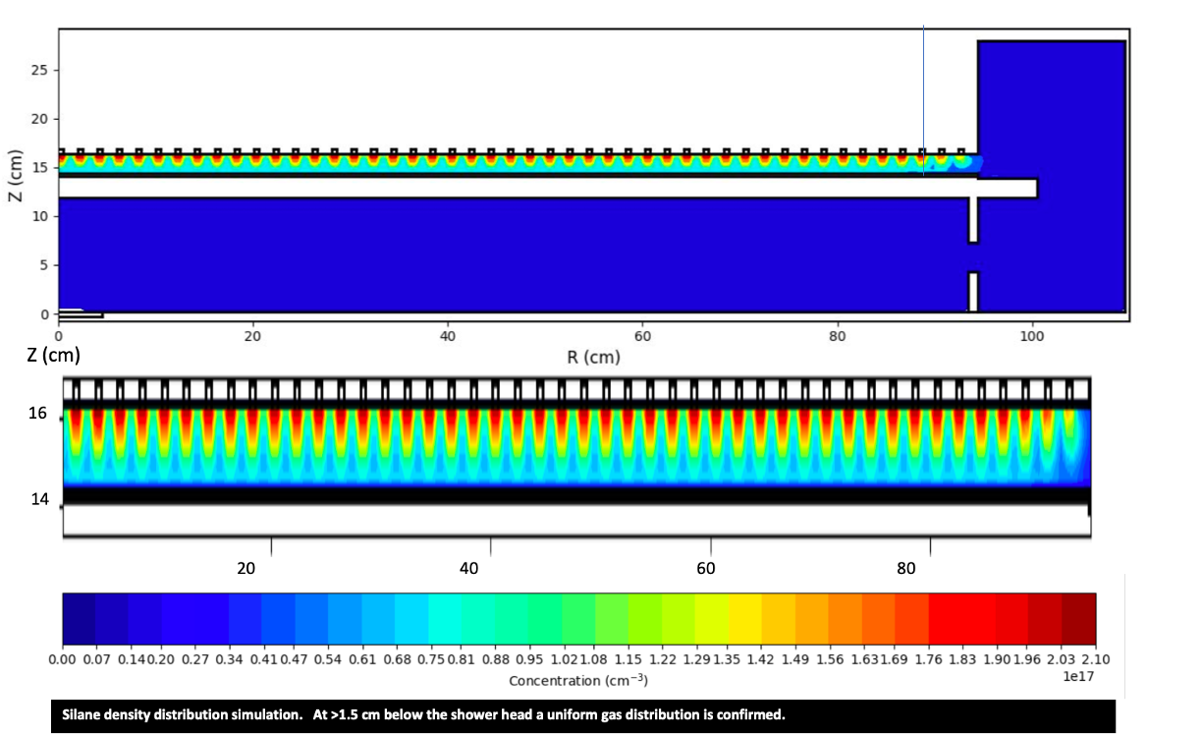
Task: Click the 14 label beside the zoomed plot
Action: (x=37, y=498)
